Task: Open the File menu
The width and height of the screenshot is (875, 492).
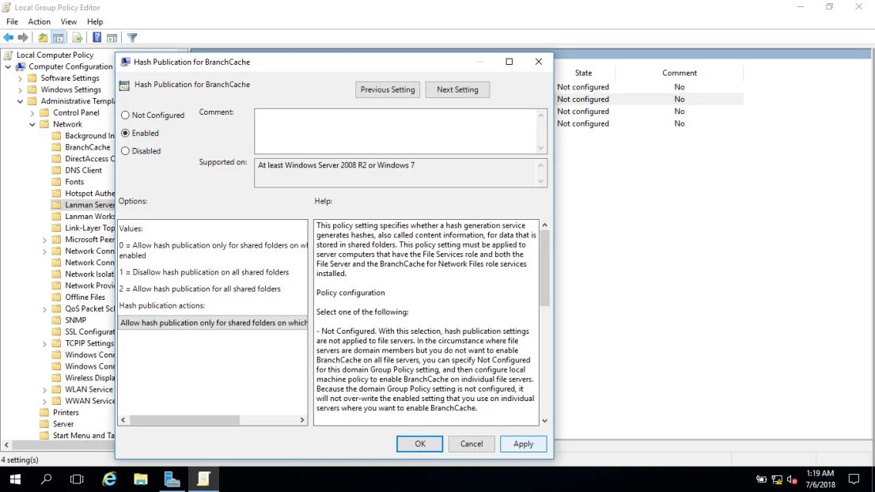Action: [x=13, y=21]
